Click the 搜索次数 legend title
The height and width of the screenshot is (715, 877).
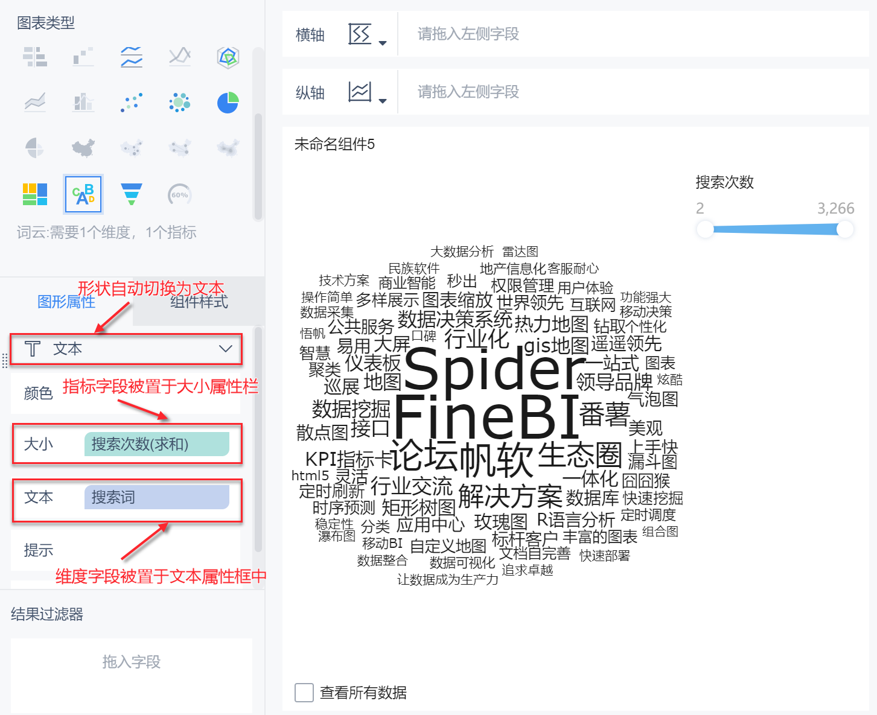pos(725,182)
